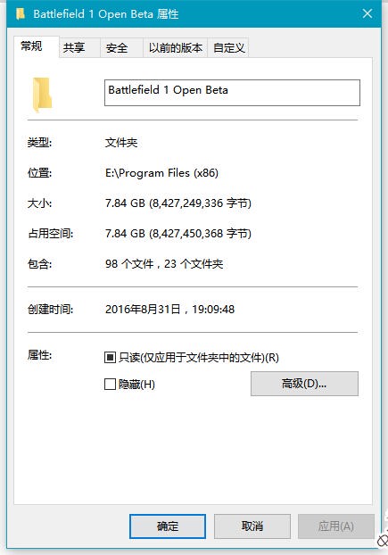Open the 安全 tab
Image resolution: width=388 pixels, height=555 pixels.
coord(117,48)
